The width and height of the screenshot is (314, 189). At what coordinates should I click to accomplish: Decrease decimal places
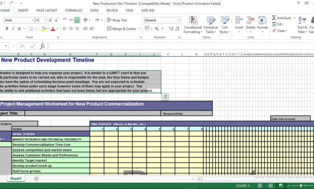pos(177,29)
